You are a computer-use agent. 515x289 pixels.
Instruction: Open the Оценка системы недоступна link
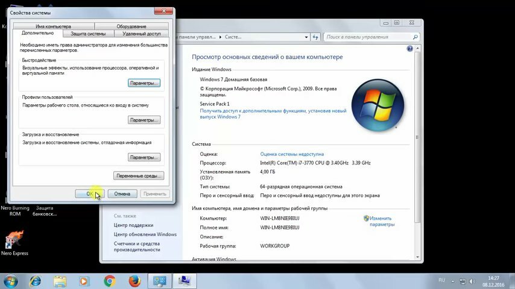tap(292, 154)
